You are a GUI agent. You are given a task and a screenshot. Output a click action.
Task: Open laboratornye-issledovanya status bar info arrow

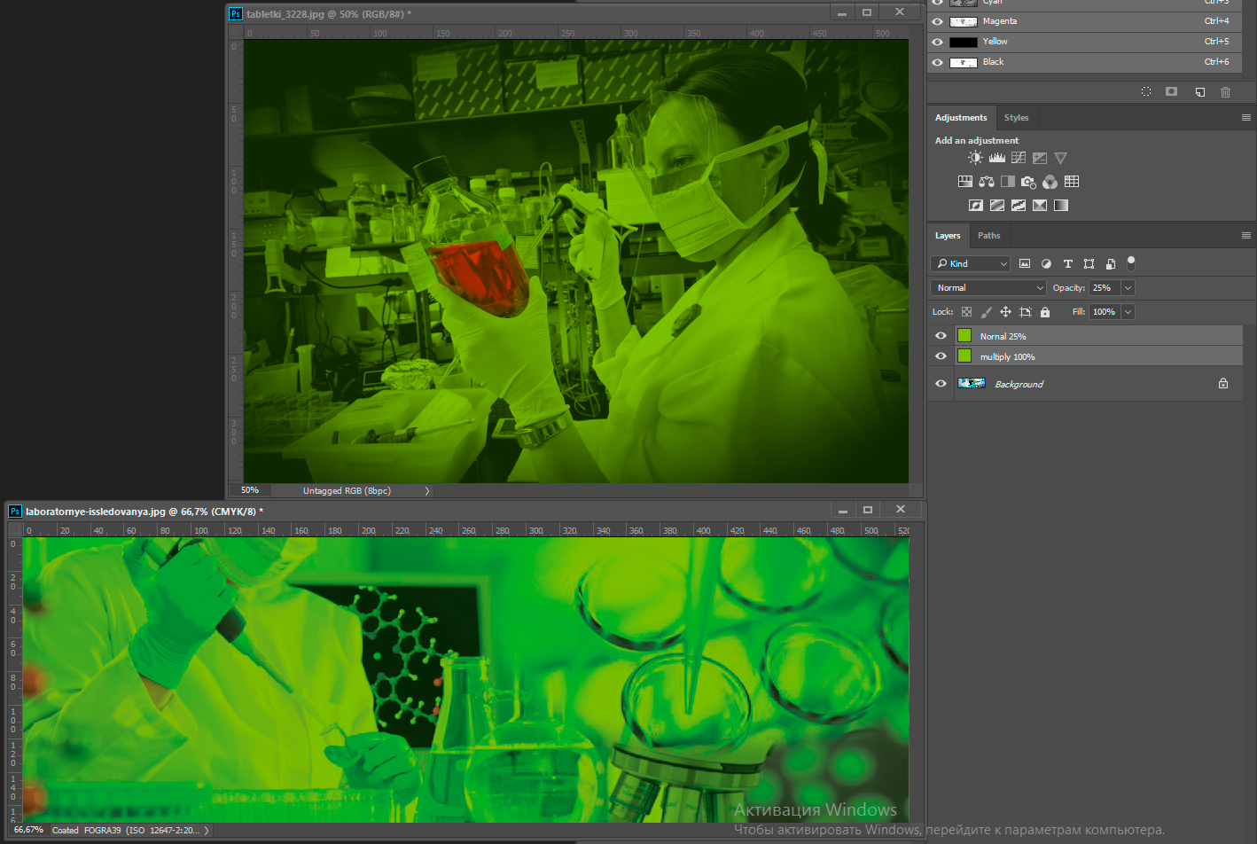(x=207, y=831)
